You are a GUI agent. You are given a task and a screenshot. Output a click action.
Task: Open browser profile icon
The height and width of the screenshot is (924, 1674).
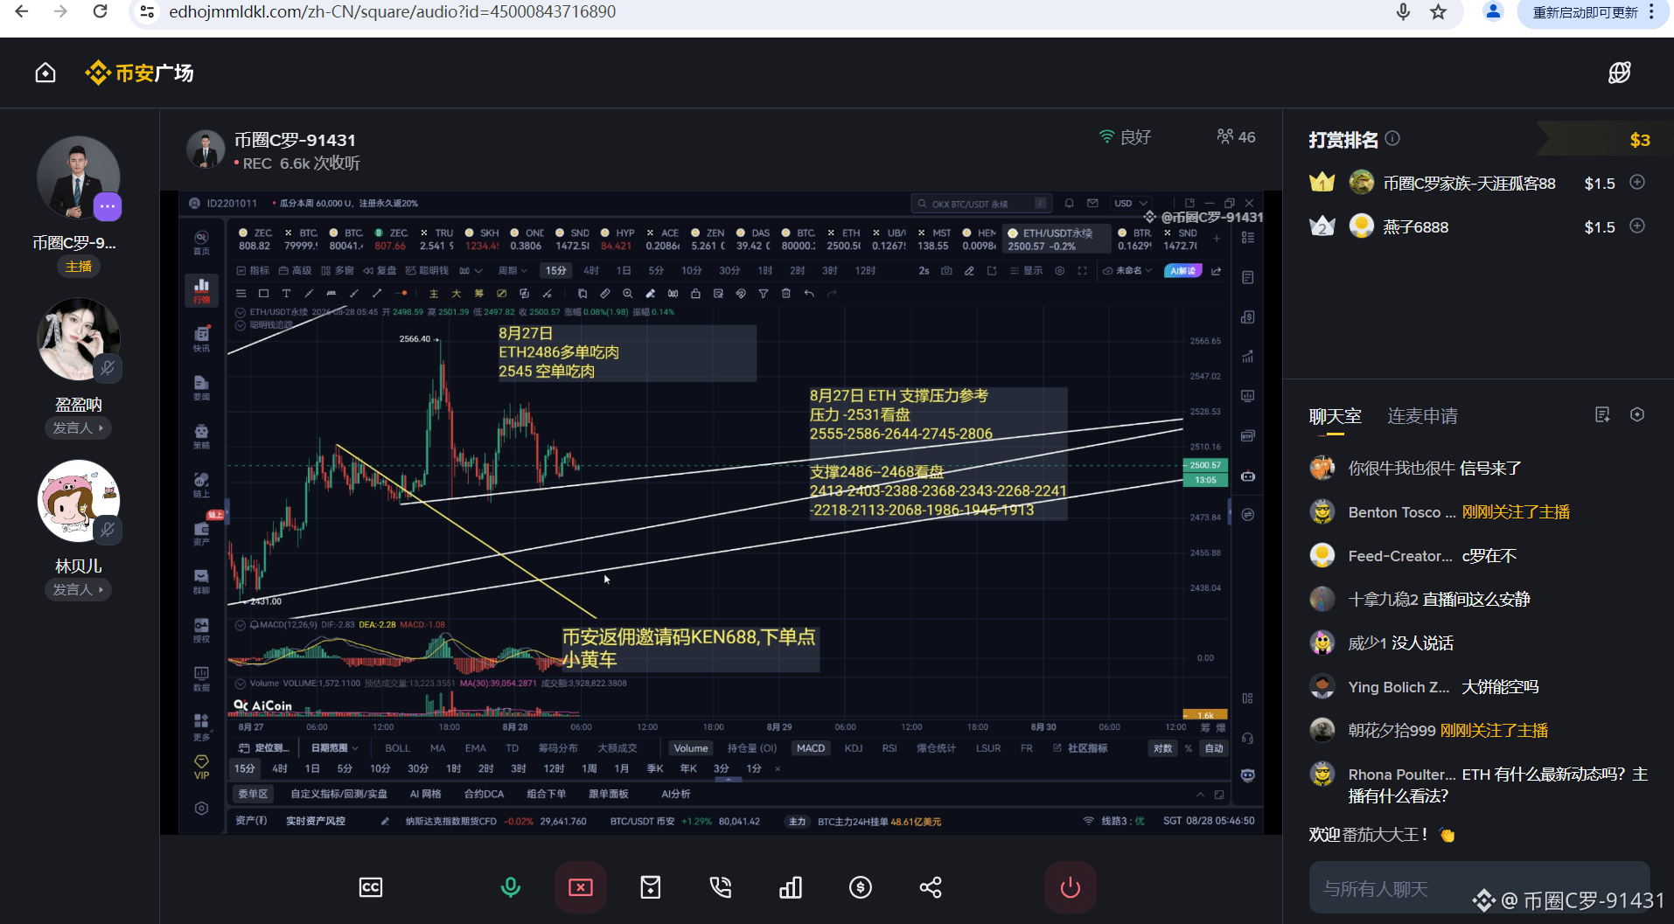(x=1494, y=11)
